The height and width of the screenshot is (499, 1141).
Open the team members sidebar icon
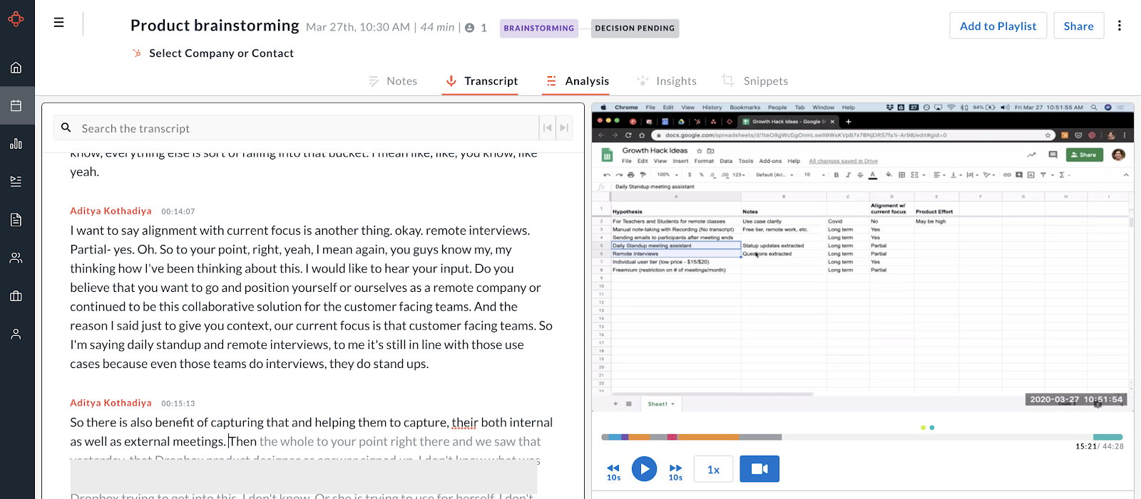click(x=16, y=258)
